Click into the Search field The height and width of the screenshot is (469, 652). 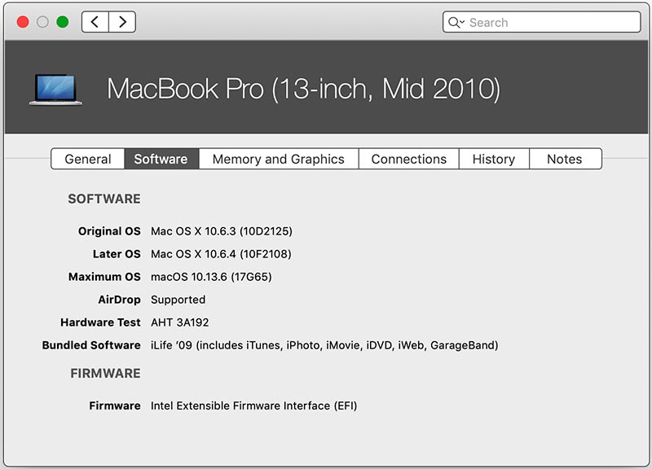541,22
